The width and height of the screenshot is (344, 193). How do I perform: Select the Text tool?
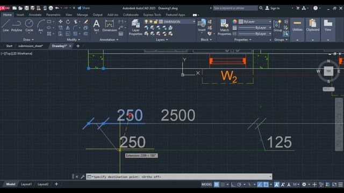[96, 26]
